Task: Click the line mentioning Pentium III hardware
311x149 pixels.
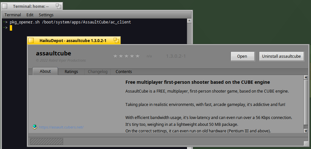Action: (198, 131)
